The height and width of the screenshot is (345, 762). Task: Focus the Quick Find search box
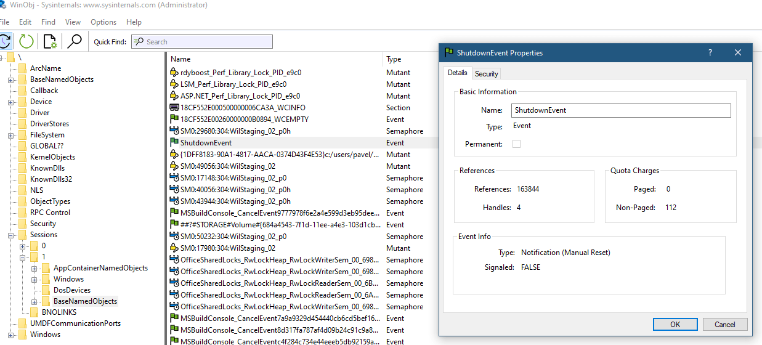[x=201, y=42]
